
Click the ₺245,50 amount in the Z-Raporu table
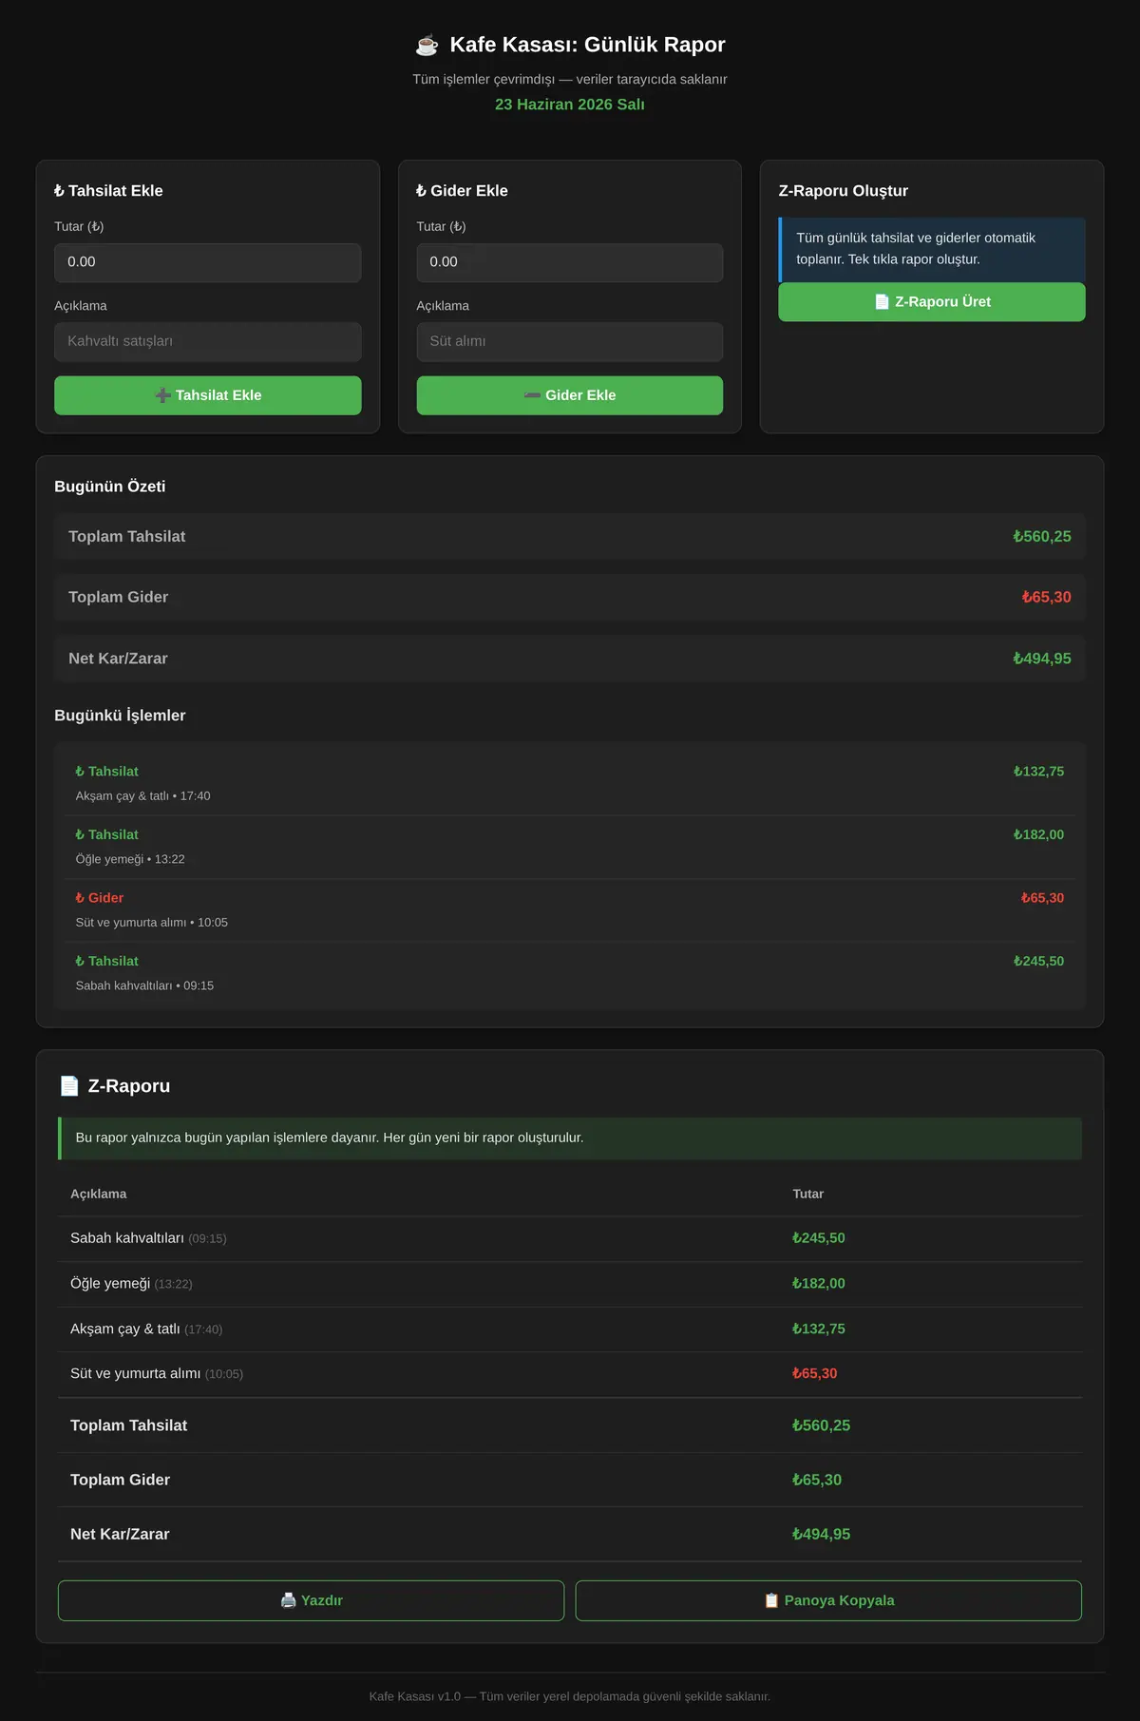[819, 1238]
